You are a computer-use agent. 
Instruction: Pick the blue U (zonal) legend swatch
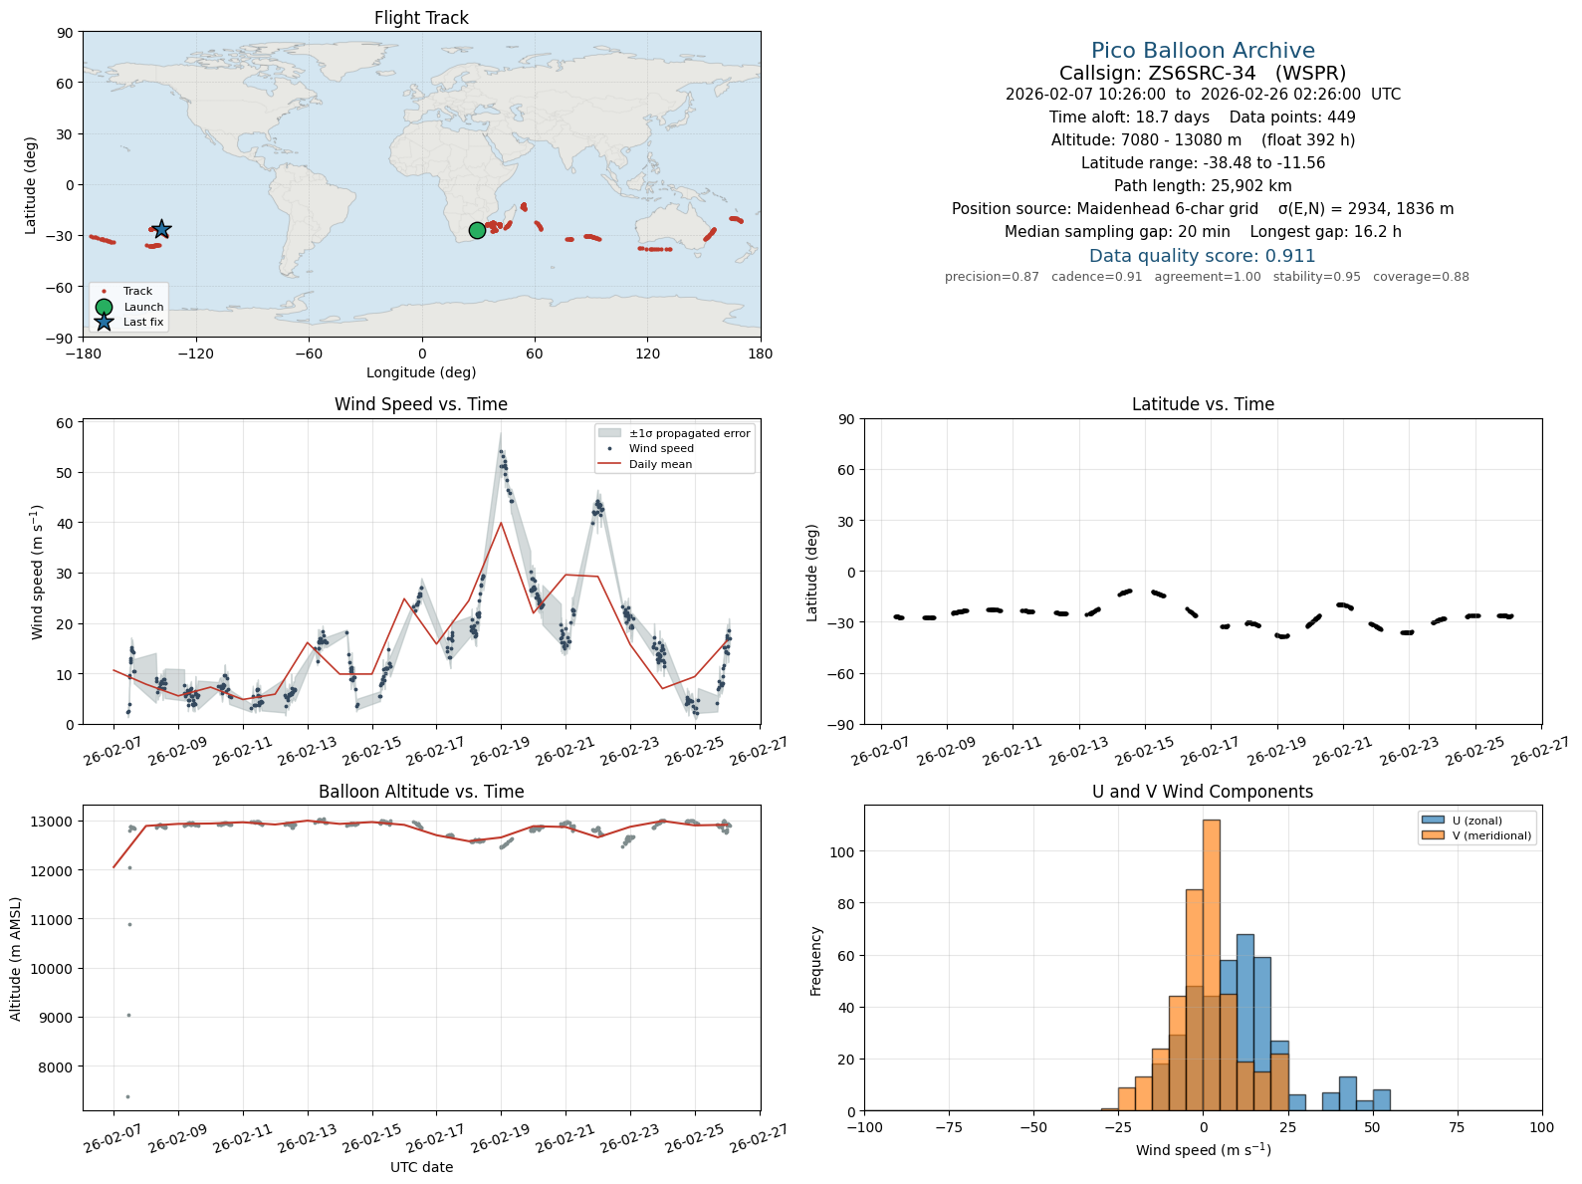[x=1433, y=821]
